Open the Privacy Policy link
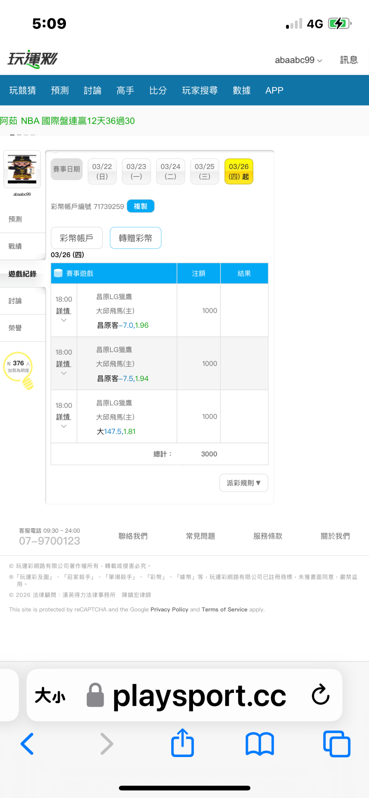 169,610
